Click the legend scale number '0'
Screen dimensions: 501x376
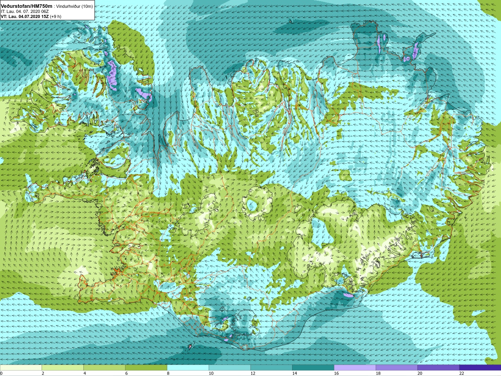pyautogui.click(x=1, y=373)
